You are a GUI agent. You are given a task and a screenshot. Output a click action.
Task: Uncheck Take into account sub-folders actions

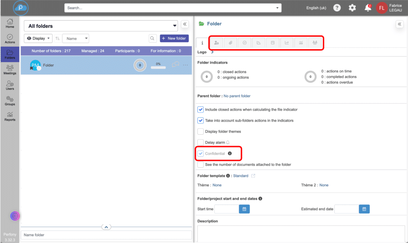pos(200,120)
